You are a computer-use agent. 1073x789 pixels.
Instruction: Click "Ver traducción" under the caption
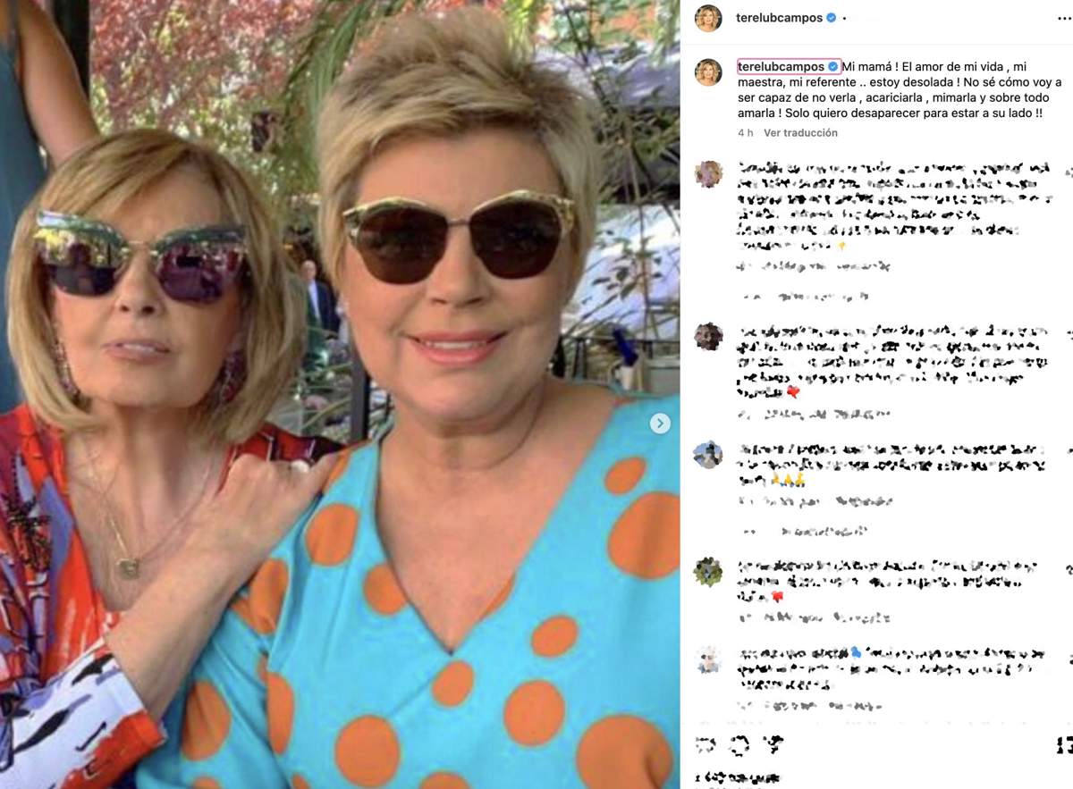pyautogui.click(x=800, y=133)
